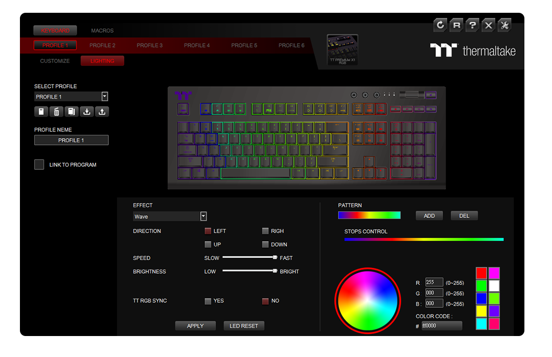552x357 pixels.
Task: Click the new profile icon
Action: (41, 111)
